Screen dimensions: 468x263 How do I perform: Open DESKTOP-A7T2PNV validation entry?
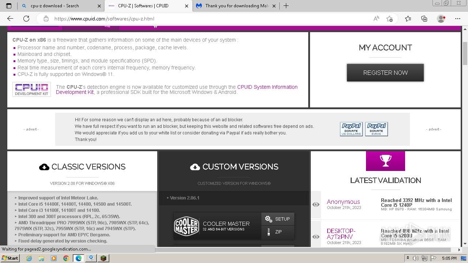click(341, 234)
